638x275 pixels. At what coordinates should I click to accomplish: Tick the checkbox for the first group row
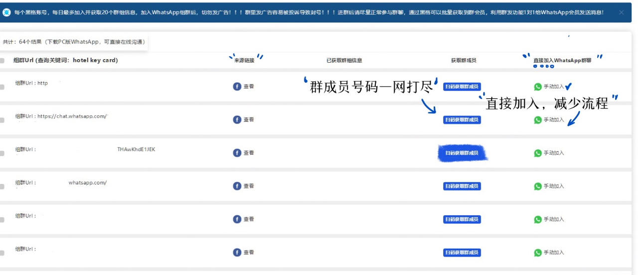2,87
